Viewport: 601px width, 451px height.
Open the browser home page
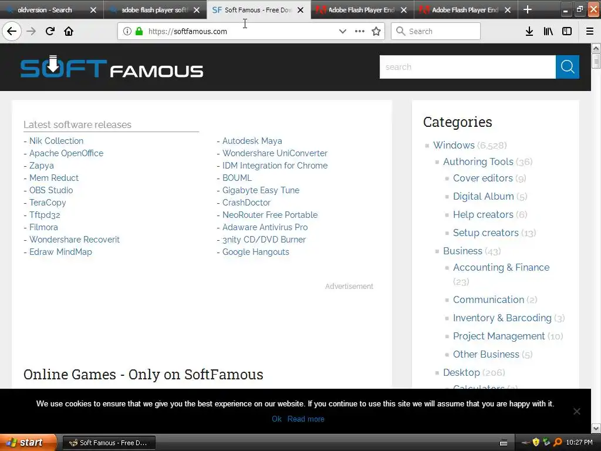click(x=69, y=31)
